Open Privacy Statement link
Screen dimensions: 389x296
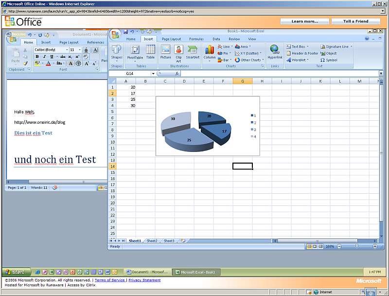tap(144, 280)
